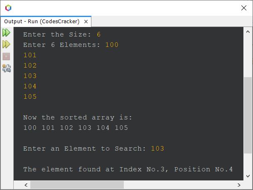Screen dimensions: 253x190
Task: Close the output window with X
Action: 243,8
